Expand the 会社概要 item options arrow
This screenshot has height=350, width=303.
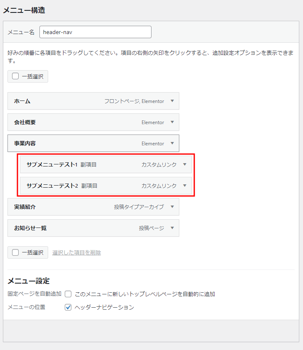click(x=172, y=122)
